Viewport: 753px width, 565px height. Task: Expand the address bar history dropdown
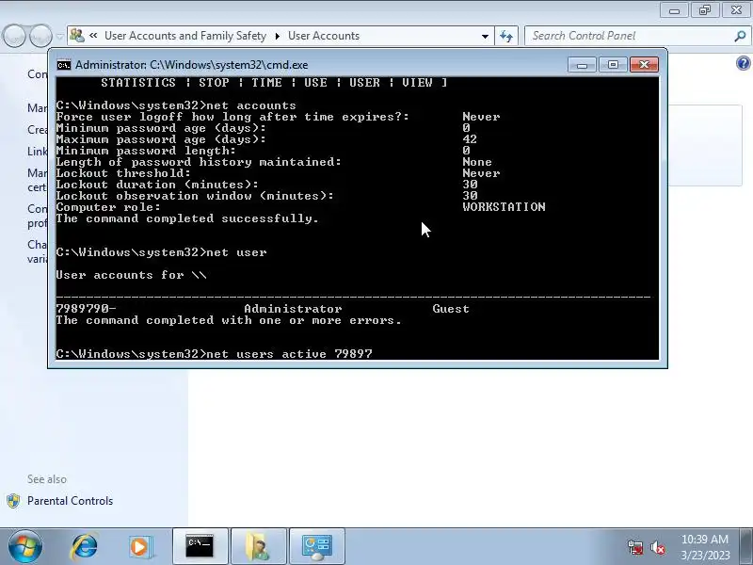pyautogui.click(x=485, y=36)
